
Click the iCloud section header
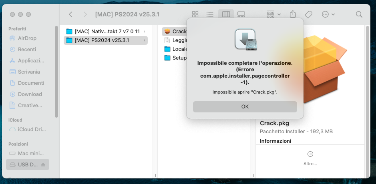(x=15, y=120)
